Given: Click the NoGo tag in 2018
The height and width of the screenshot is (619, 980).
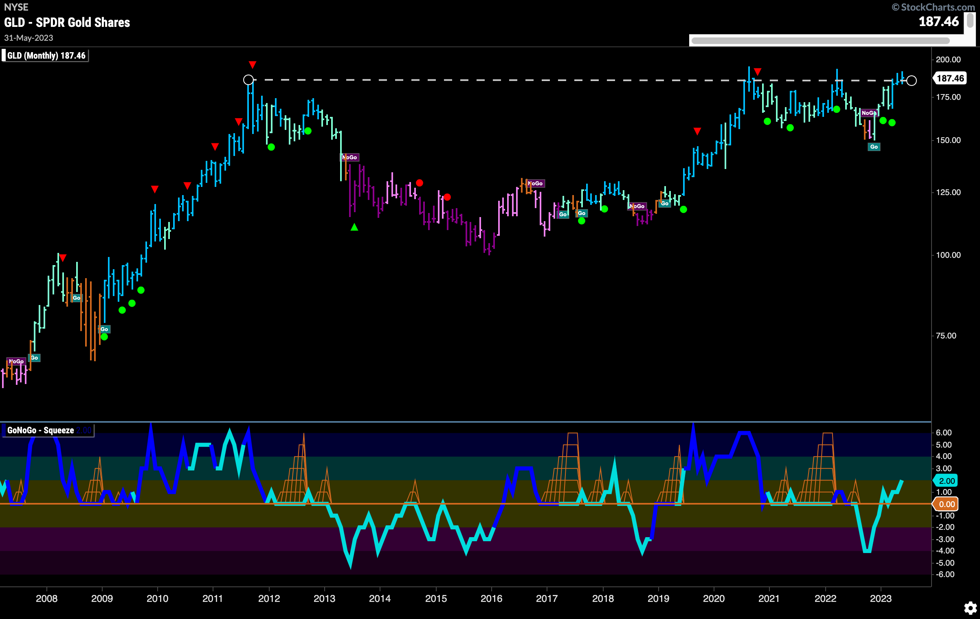Looking at the screenshot, I should pyautogui.click(x=637, y=206).
